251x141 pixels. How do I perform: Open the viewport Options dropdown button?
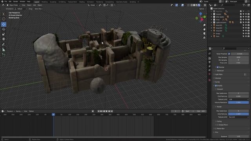(202, 9)
